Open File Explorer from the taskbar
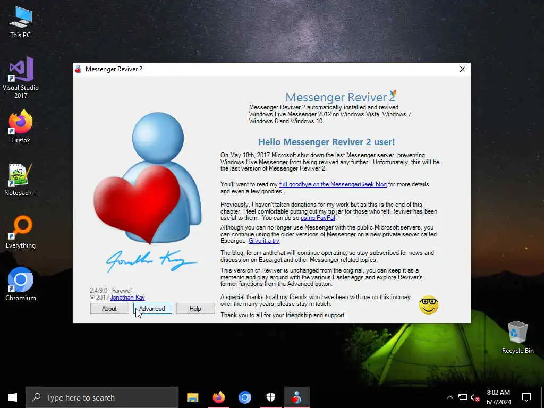The height and width of the screenshot is (408, 544). [192, 397]
